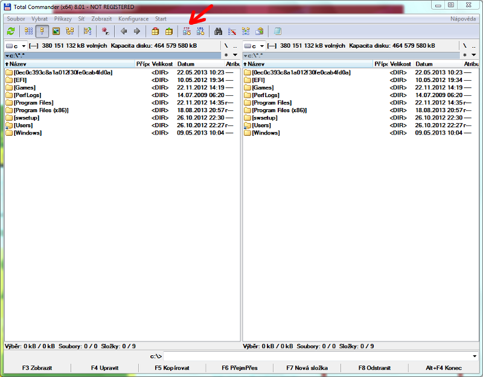Go forward using the right arrow icon
This screenshot has width=483, height=377.
coord(137,31)
